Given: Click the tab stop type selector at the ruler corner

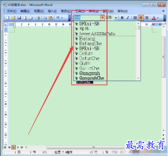Looking at the screenshot, I should coord(6,24).
